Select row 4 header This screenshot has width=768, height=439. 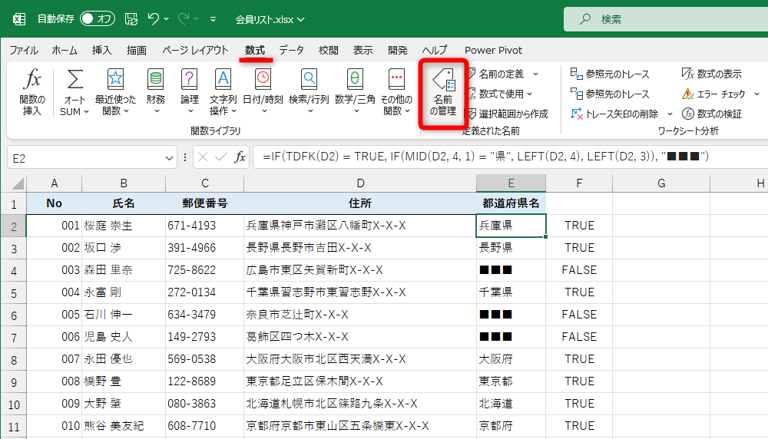[x=13, y=271]
